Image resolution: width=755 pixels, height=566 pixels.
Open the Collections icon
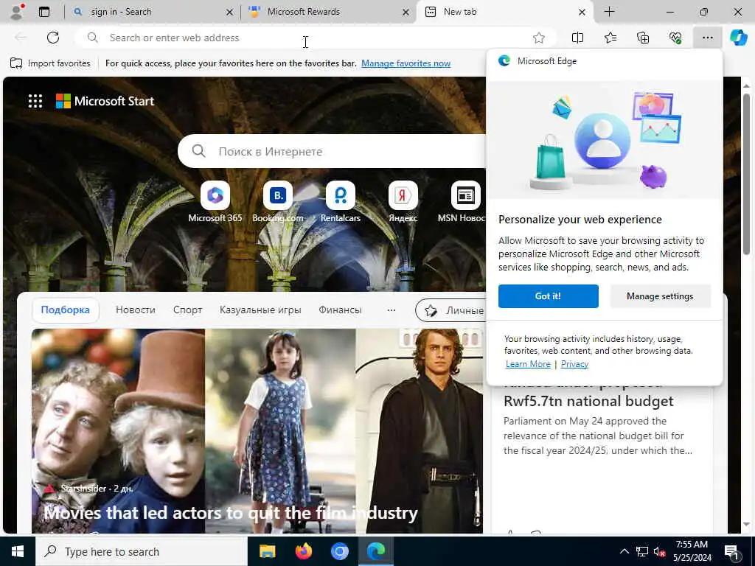tap(643, 38)
